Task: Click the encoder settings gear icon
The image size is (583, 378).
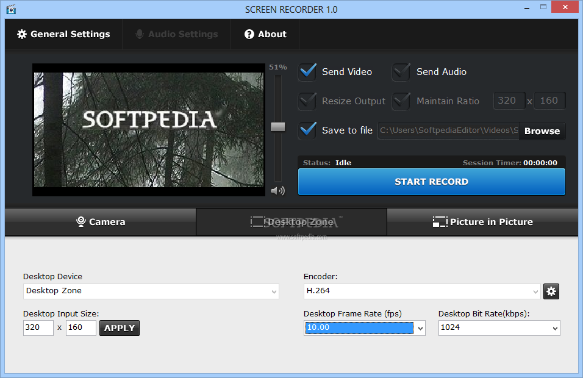Action: 551,291
